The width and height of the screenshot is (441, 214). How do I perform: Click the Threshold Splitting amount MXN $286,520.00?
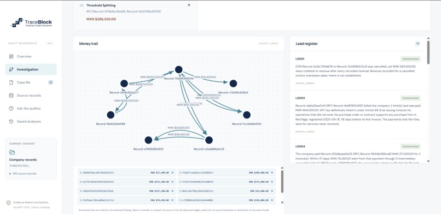tap(101, 19)
